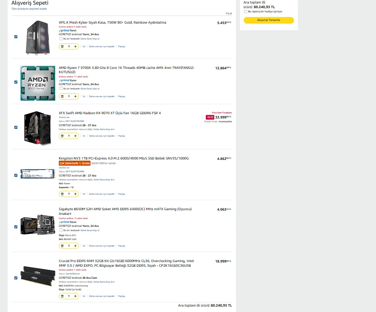Open the AMD Ryzen 9000 Series thumbnail
This screenshot has height=312, width=376.
(38, 83)
